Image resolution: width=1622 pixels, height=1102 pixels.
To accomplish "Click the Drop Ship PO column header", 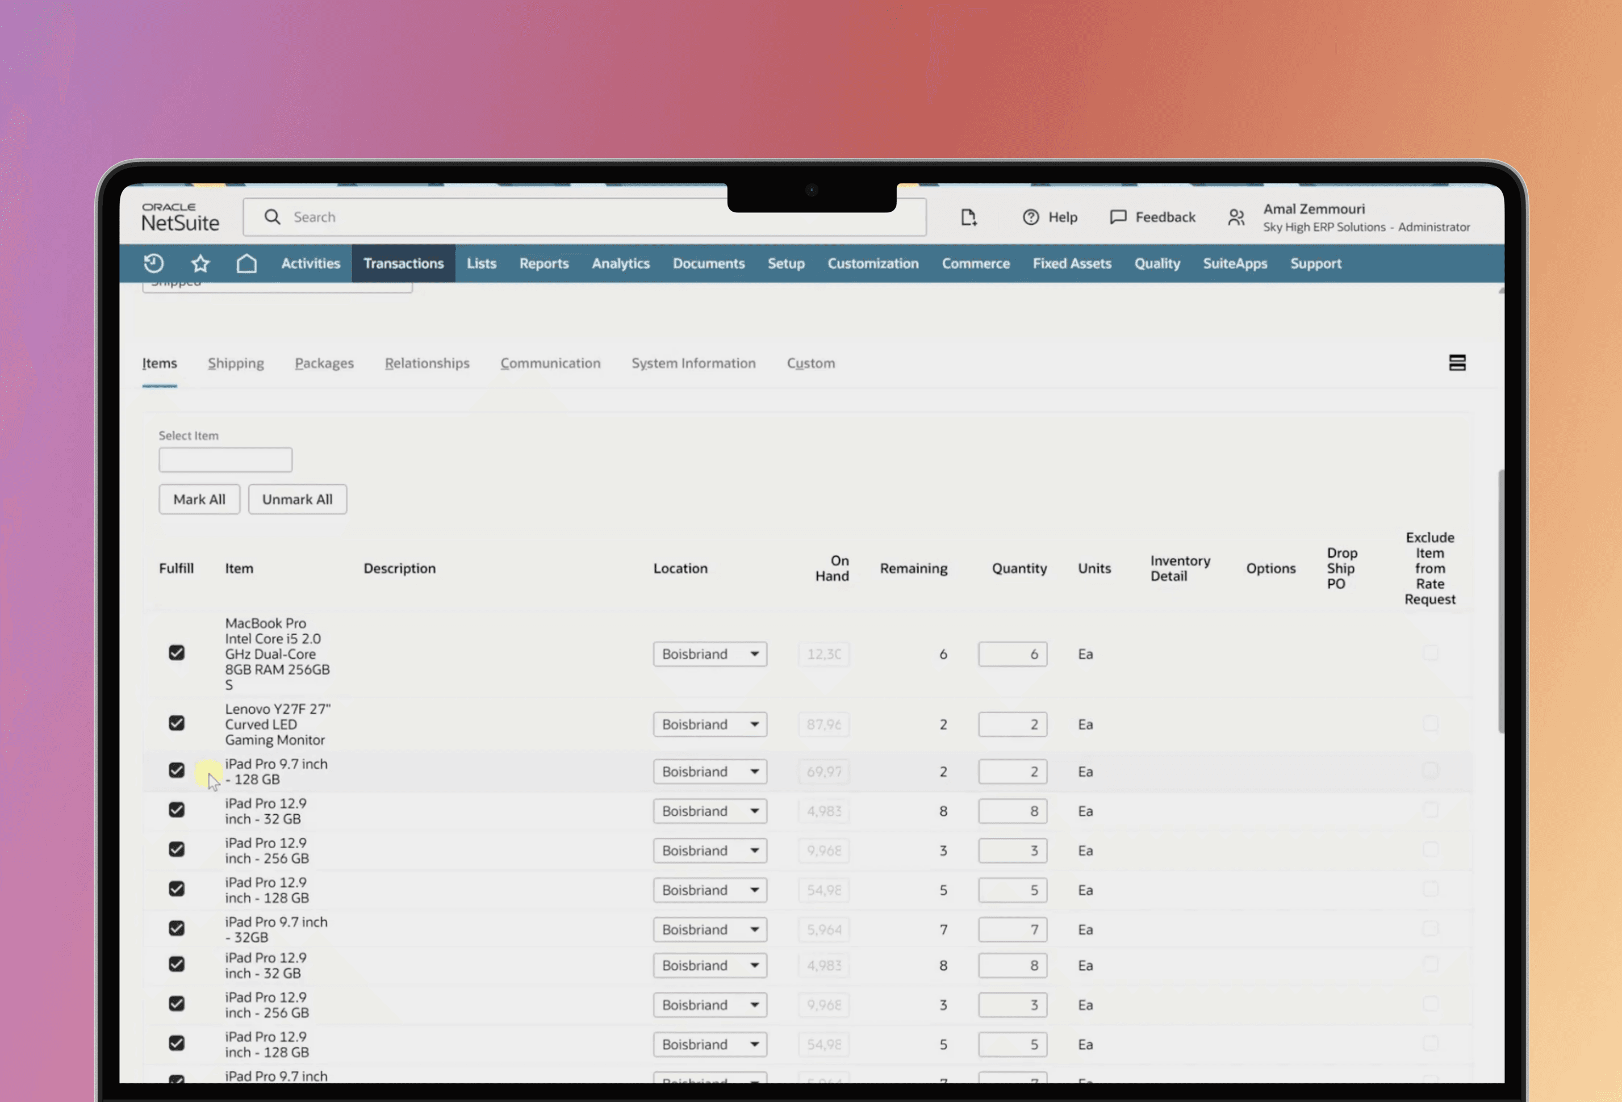I will point(1341,568).
